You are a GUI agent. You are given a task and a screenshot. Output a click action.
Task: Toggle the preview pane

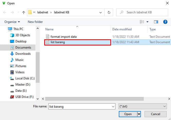pos(156,22)
